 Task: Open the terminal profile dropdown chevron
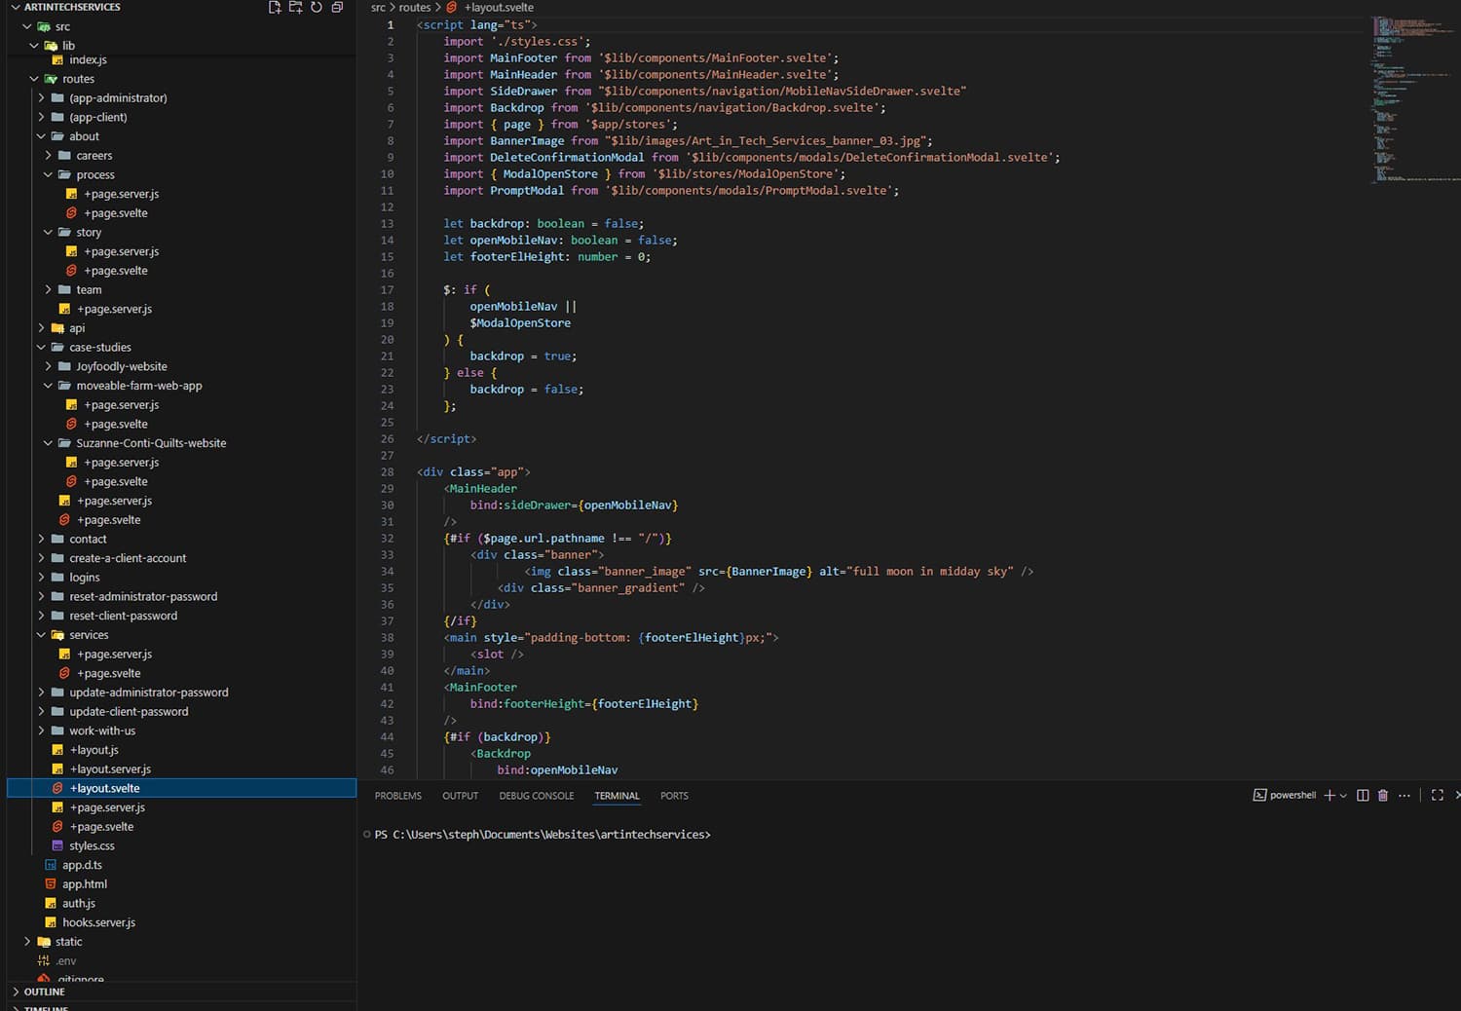[x=1342, y=796]
